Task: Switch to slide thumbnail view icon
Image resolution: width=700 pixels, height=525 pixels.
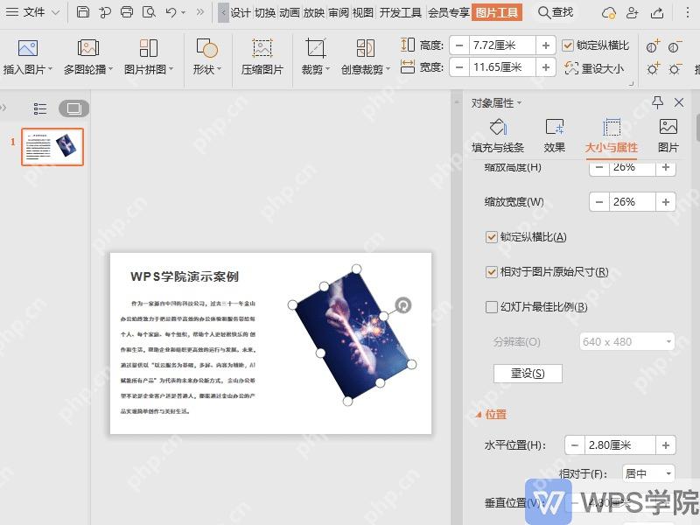Action: point(74,108)
